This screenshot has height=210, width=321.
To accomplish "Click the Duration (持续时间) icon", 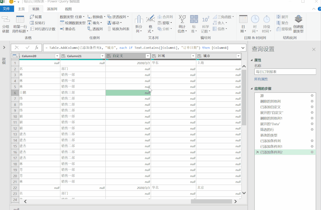I will (267, 19).
